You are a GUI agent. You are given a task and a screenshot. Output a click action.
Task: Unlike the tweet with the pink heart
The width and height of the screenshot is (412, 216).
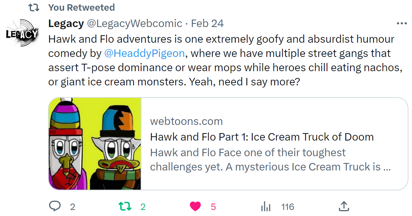pos(195,206)
